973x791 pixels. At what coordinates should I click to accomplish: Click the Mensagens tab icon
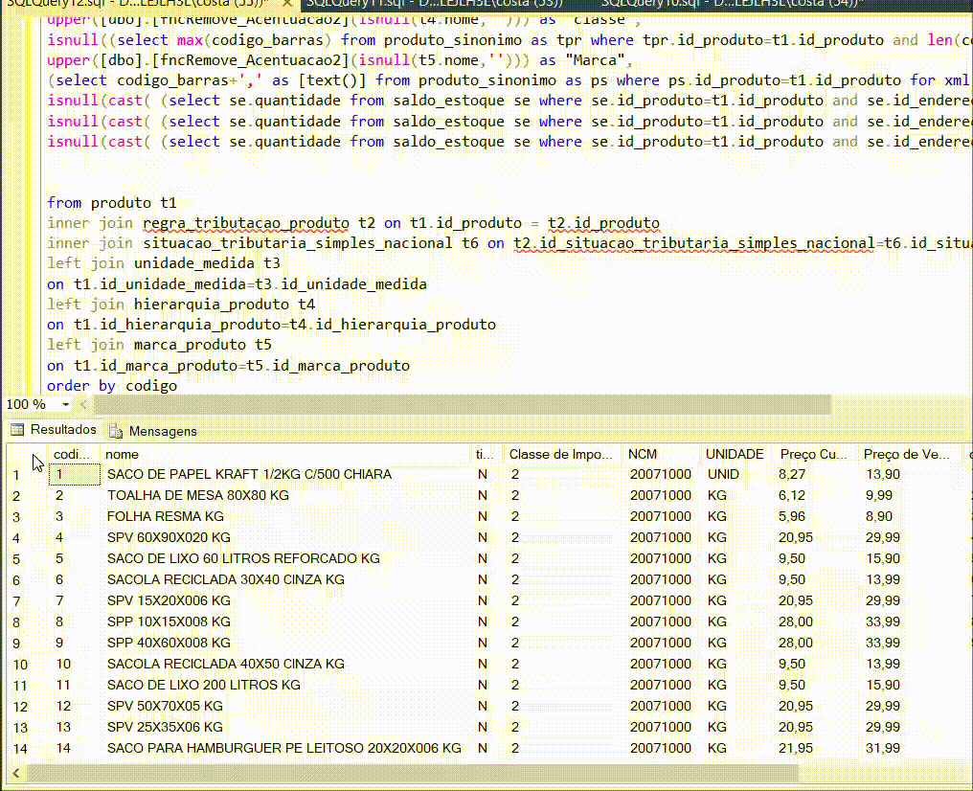(x=116, y=431)
